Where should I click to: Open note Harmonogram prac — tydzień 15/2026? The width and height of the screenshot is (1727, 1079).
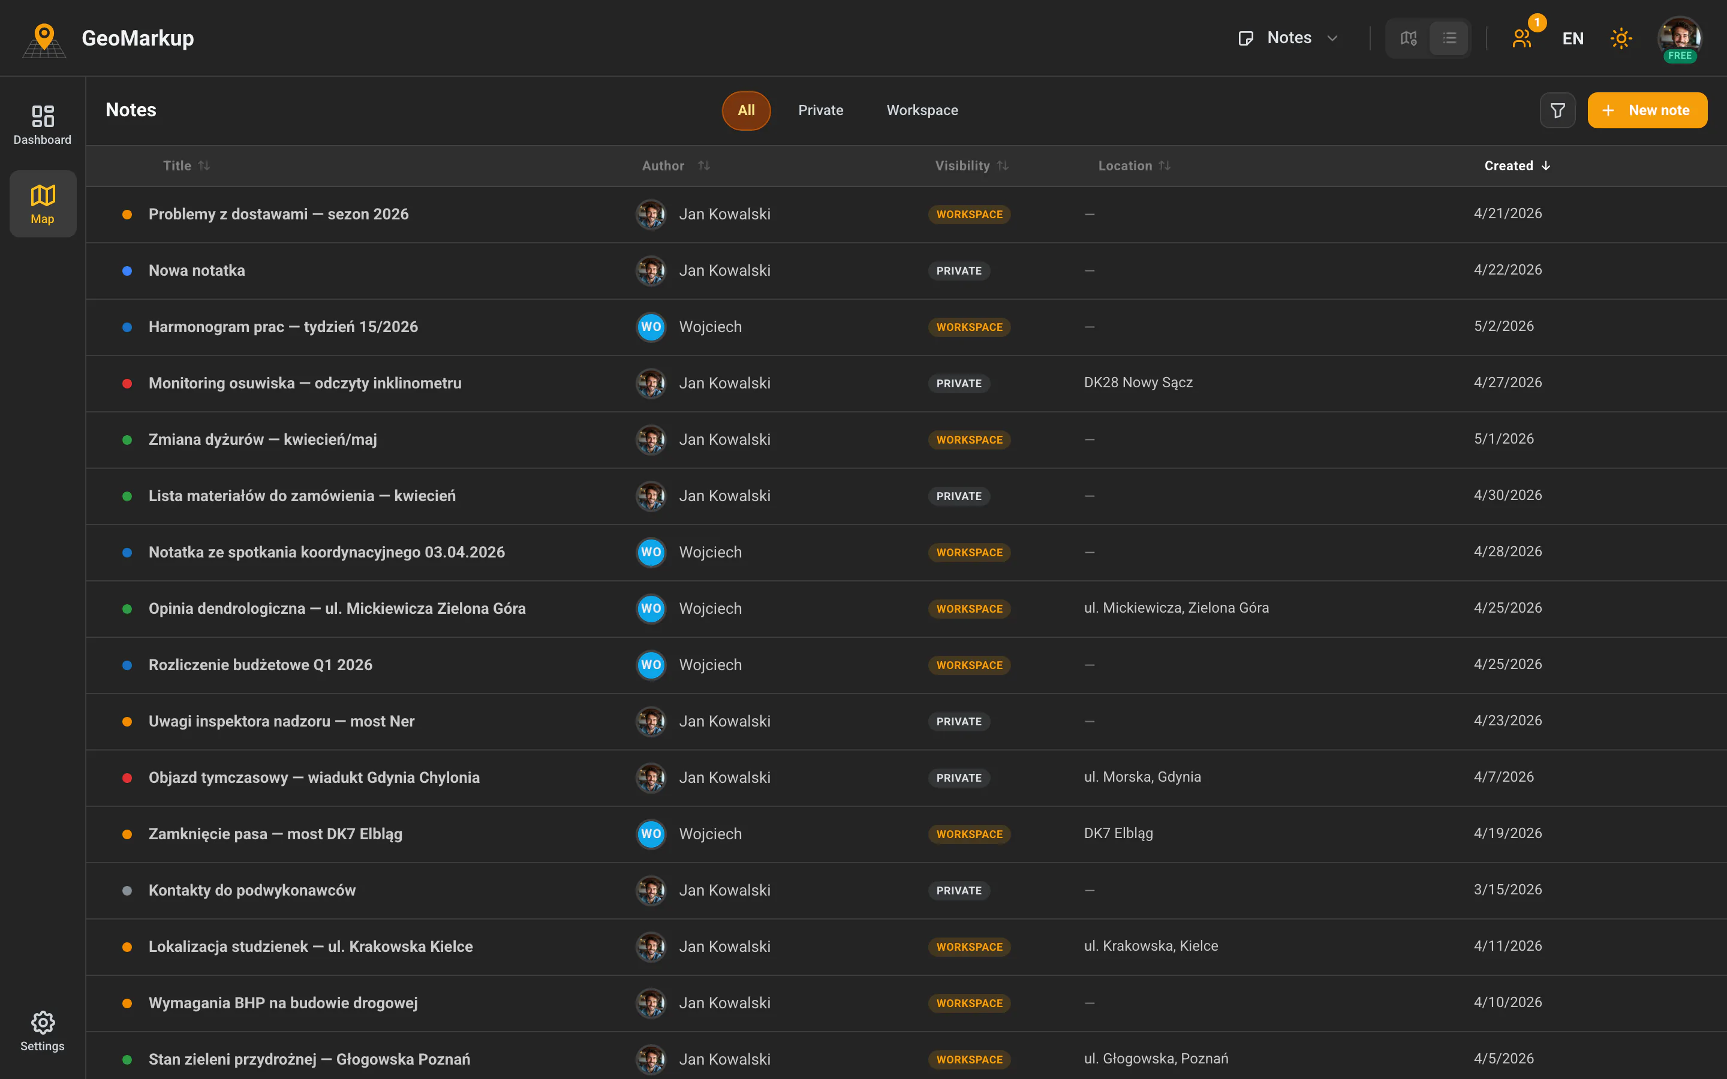(x=282, y=327)
